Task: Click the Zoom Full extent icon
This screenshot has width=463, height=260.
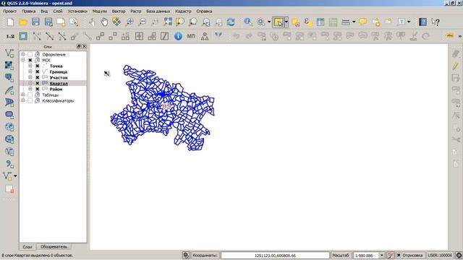Action: click(x=168, y=22)
